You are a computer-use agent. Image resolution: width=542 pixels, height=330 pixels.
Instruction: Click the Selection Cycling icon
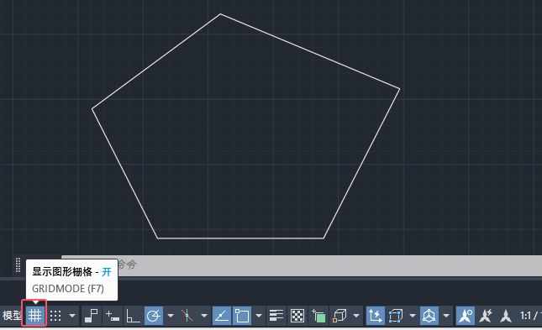click(318, 315)
